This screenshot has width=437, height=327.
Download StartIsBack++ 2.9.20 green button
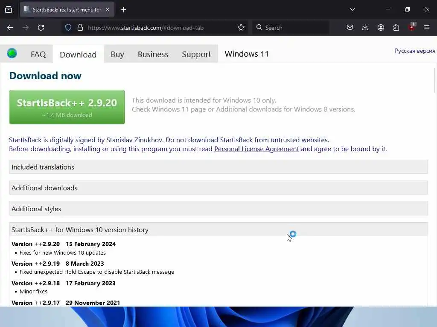pyautogui.click(x=67, y=107)
